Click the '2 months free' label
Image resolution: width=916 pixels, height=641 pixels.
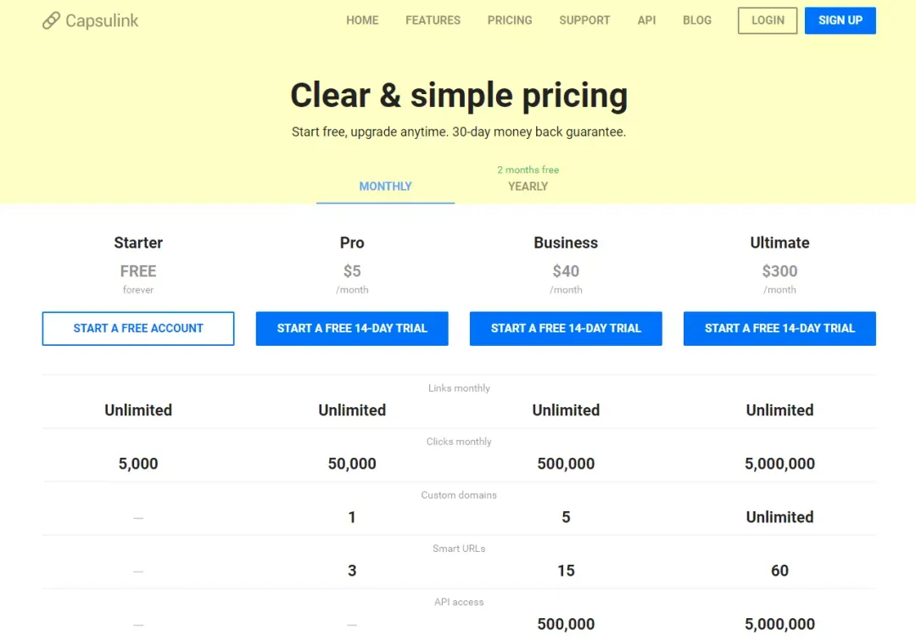(x=528, y=170)
